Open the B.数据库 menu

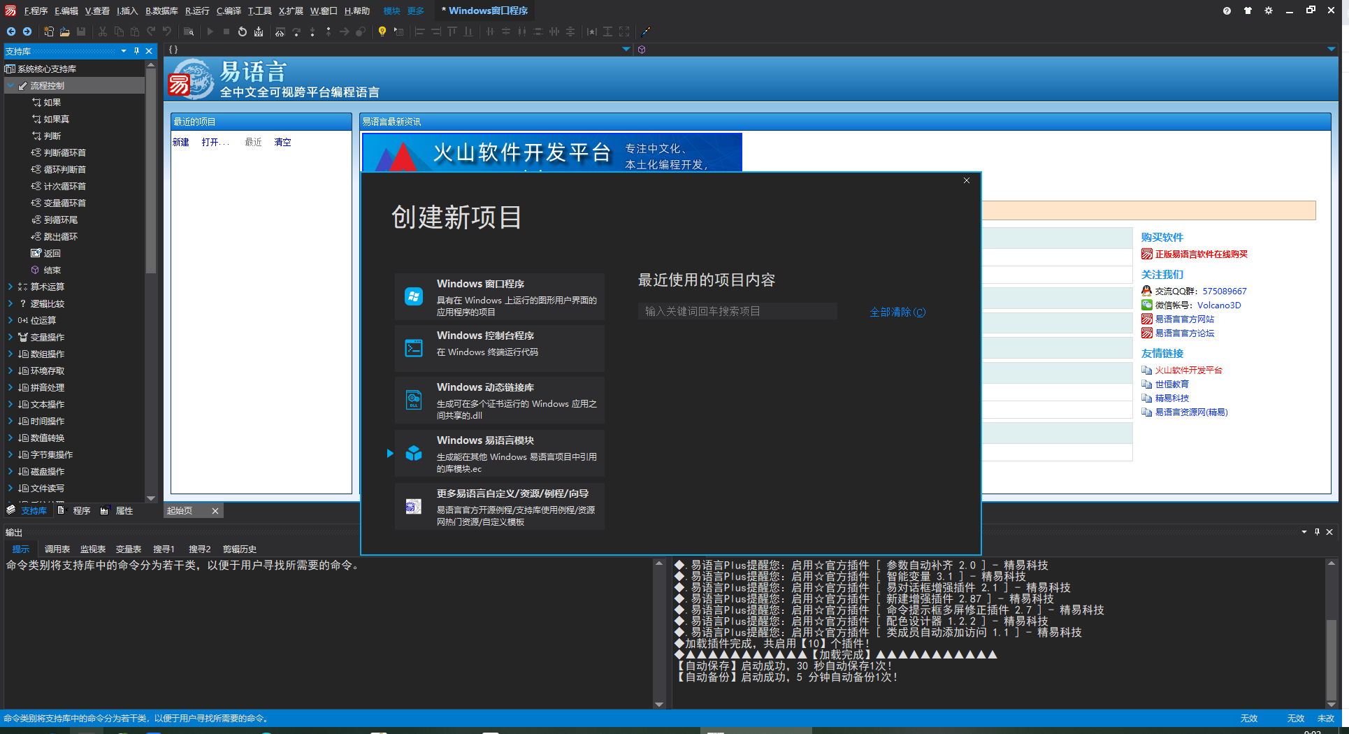[161, 10]
